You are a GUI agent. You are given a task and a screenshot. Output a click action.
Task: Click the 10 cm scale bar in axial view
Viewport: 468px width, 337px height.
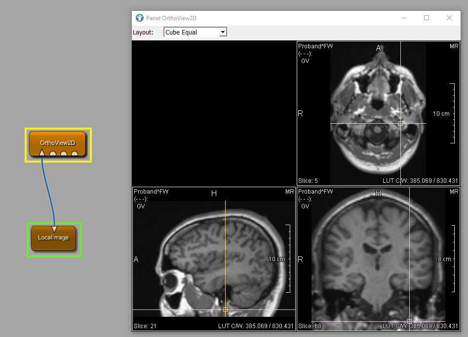tap(453, 113)
